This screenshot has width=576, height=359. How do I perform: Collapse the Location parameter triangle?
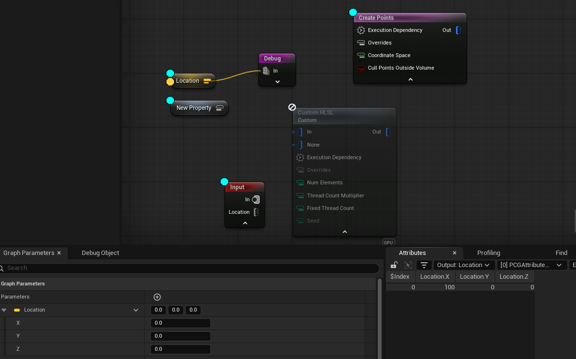[x=4, y=310]
